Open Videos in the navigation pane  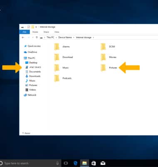click(31, 90)
